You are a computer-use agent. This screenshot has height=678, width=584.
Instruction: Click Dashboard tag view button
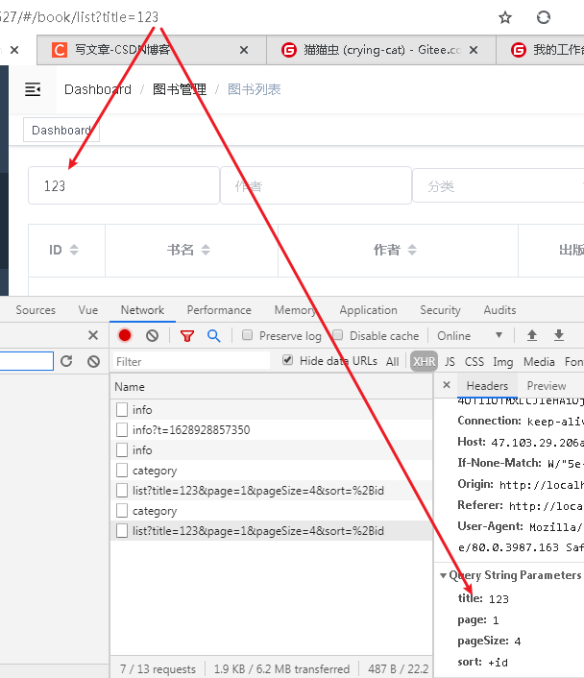point(61,131)
